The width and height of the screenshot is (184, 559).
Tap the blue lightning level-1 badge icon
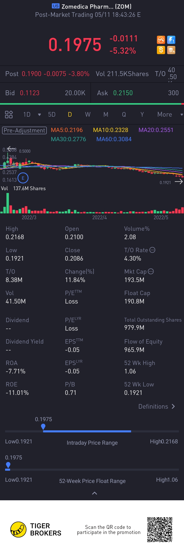tap(171, 40)
